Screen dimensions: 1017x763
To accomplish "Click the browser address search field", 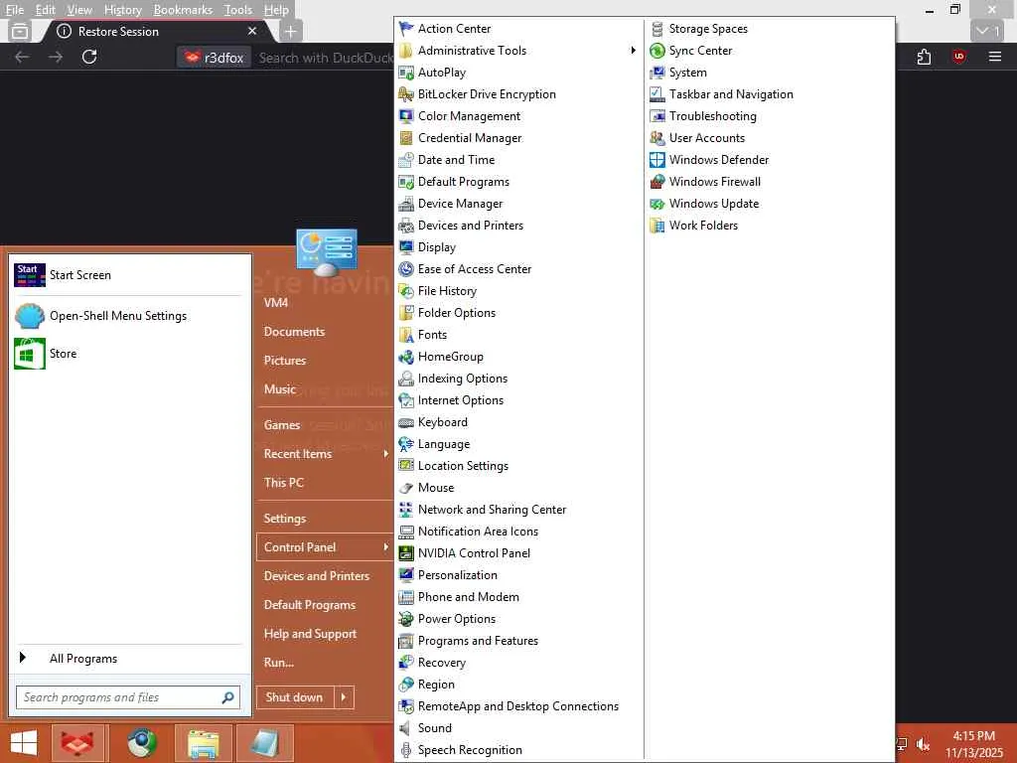I will pyautogui.click(x=325, y=58).
